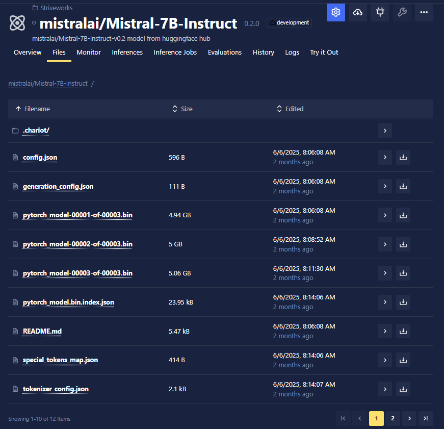
Task: Download special_tokens_map.json
Action: [403, 360]
